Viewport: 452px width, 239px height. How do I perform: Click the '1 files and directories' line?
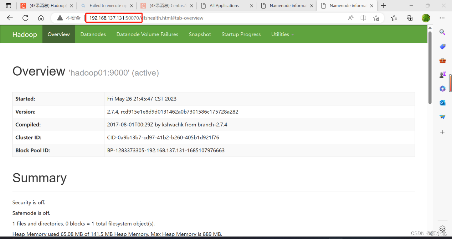coord(83,224)
